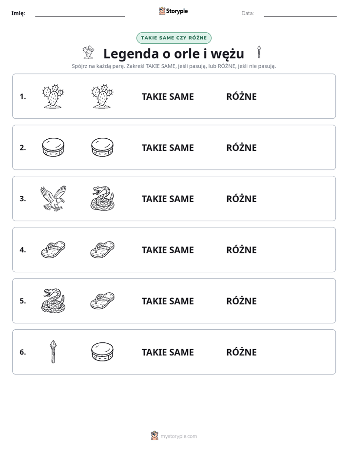Select TAKIE SAME for row 2
The width and height of the screenshot is (348, 450).
[x=168, y=148]
